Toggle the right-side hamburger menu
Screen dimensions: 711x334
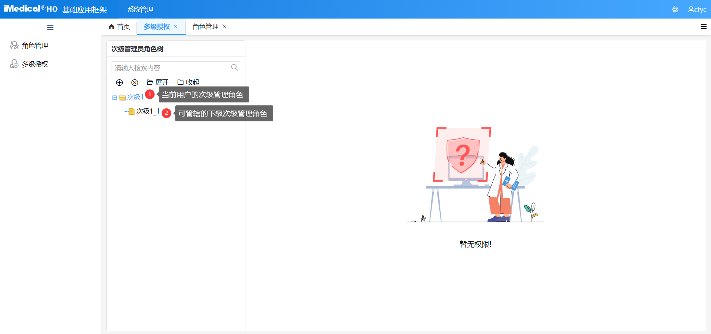coord(703,26)
